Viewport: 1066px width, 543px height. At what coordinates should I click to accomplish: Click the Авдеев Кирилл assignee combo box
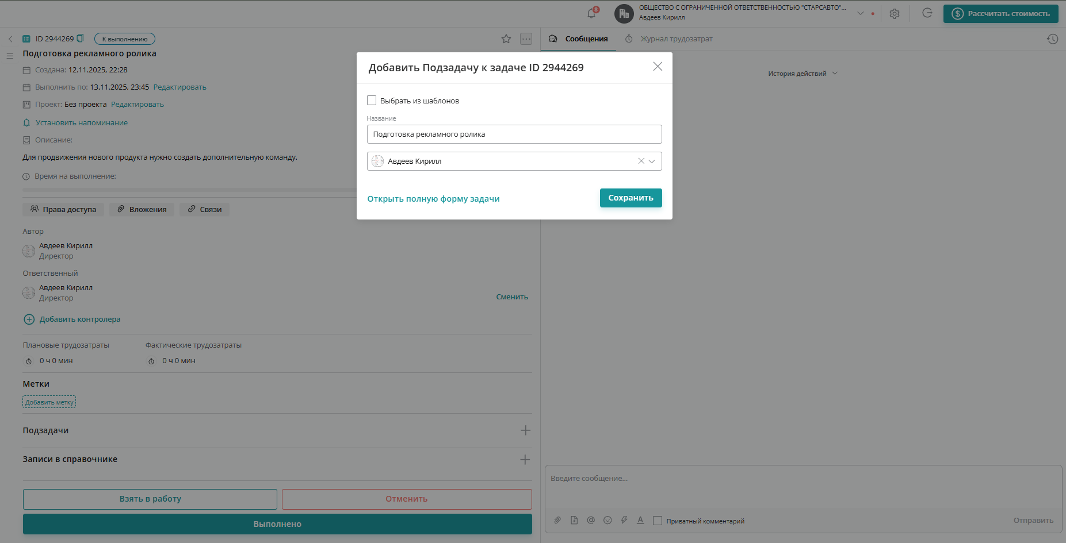(x=514, y=161)
